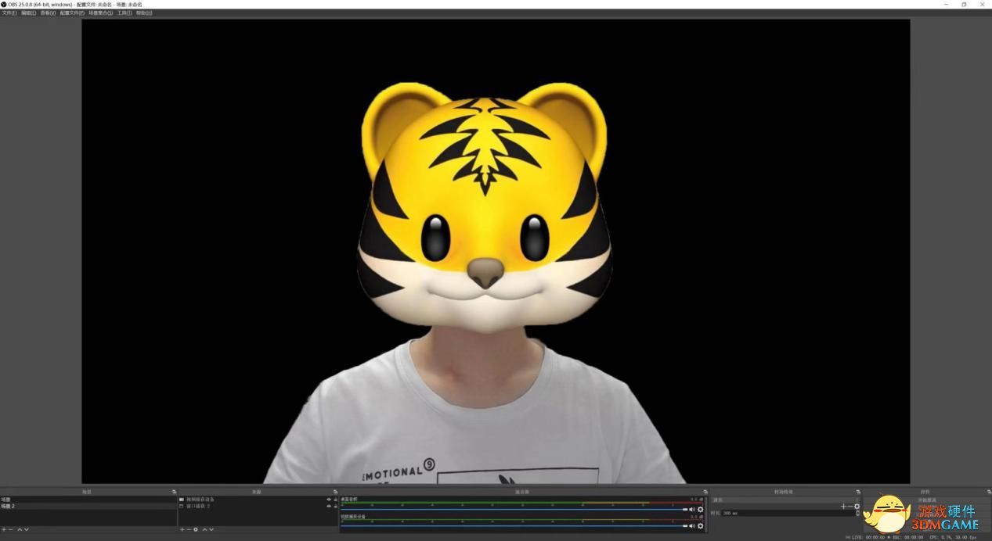The image size is (992, 541).
Task: Move selected scene down
Action: point(26,529)
